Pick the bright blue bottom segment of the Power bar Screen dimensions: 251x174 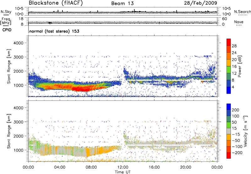229,90
